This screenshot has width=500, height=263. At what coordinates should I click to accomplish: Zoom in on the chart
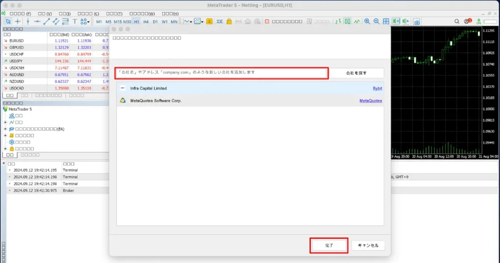(x=367, y=22)
